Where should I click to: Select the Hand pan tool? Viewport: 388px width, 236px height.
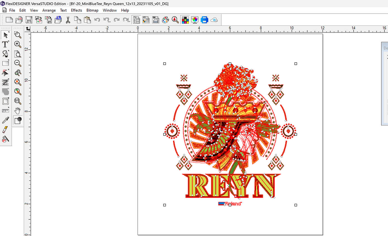click(18, 111)
